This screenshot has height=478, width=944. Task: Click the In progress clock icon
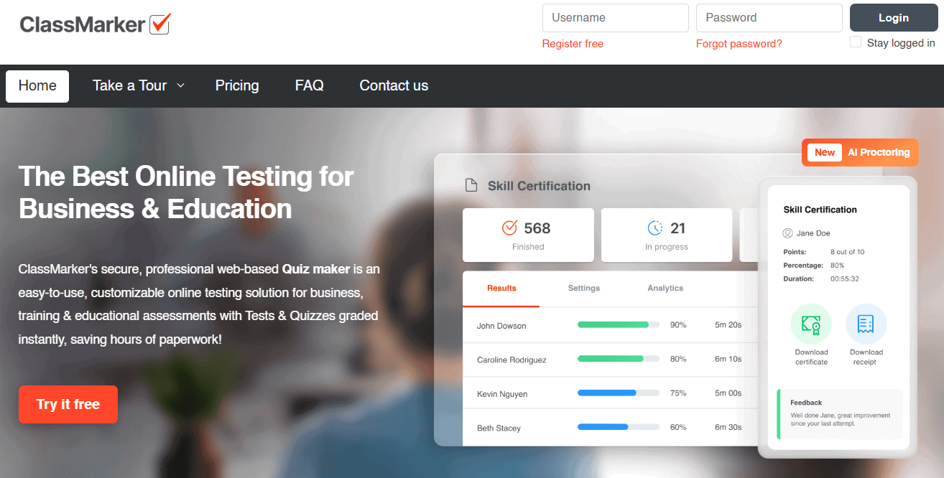coord(655,228)
